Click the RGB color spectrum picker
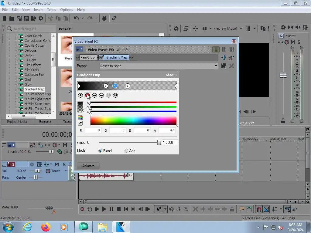Image resolution: width=311 pixels, height=233 pixels. coord(133,121)
